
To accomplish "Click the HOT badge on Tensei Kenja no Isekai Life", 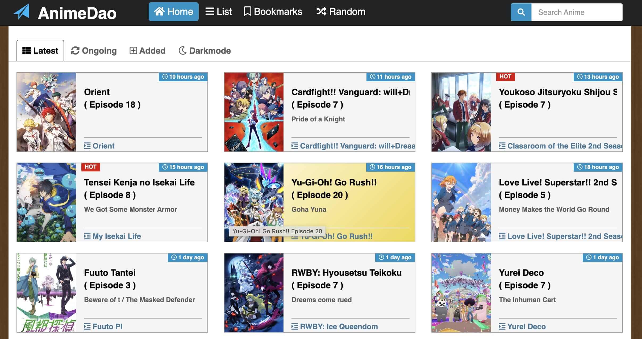I will 91,167.
